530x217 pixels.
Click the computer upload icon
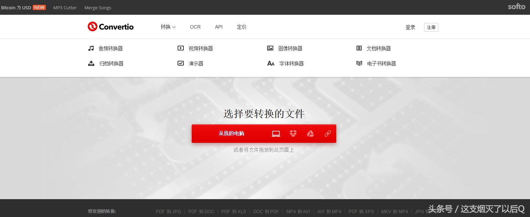coord(276,134)
